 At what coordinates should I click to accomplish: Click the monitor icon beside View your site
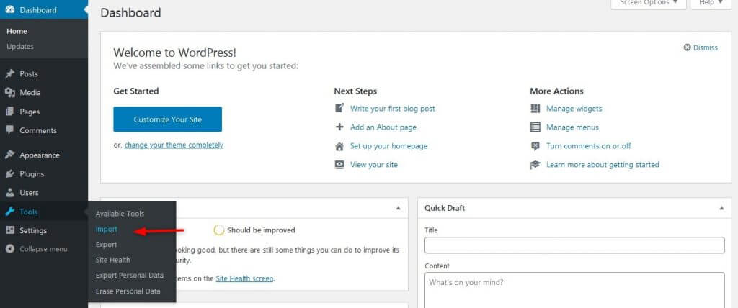click(339, 165)
